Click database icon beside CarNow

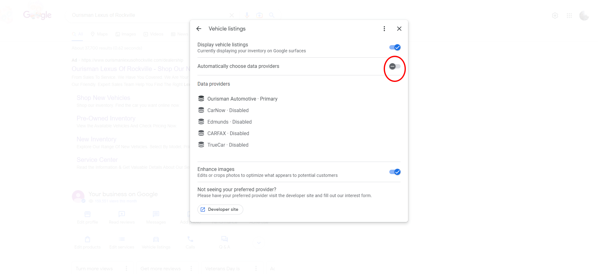201,110
